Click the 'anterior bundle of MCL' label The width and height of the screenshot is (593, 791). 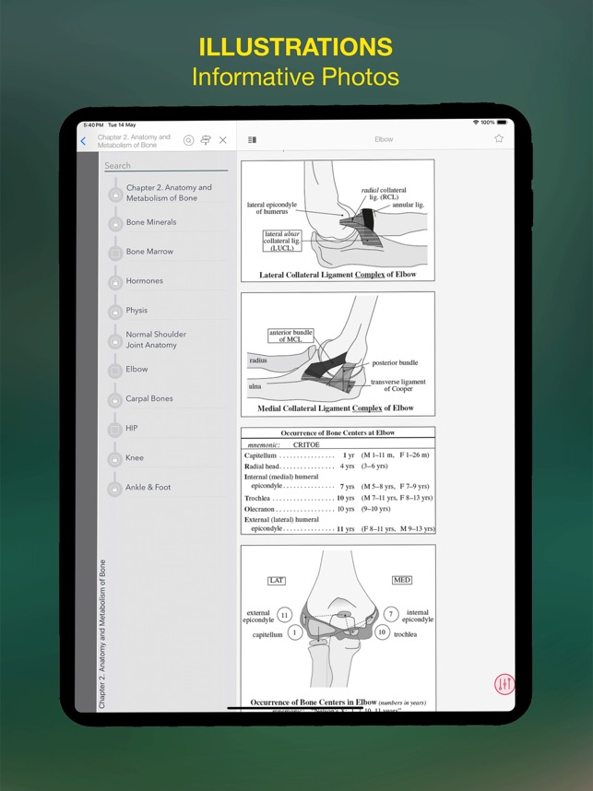[291, 336]
